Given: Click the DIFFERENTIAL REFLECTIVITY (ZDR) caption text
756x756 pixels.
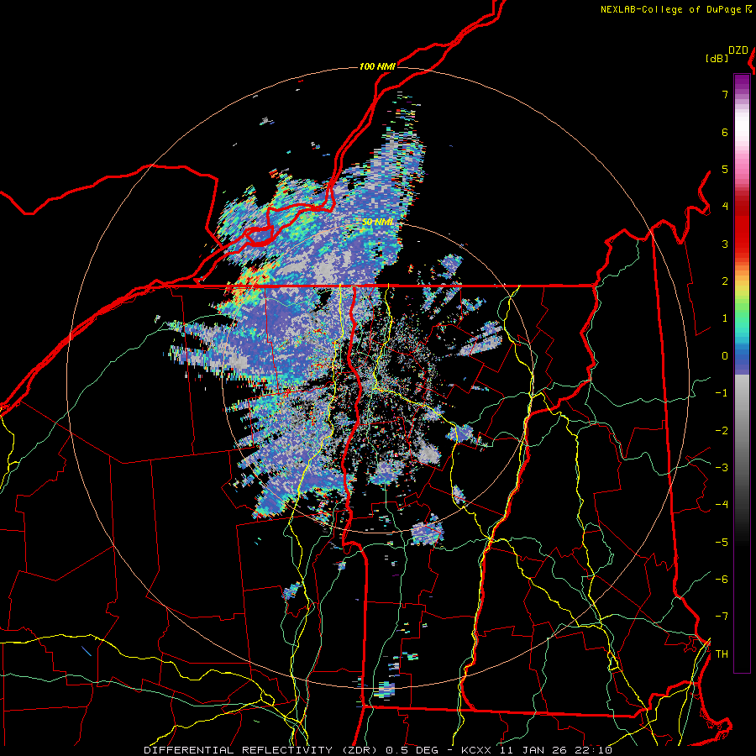Looking at the screenshot, I should [260, 750].
